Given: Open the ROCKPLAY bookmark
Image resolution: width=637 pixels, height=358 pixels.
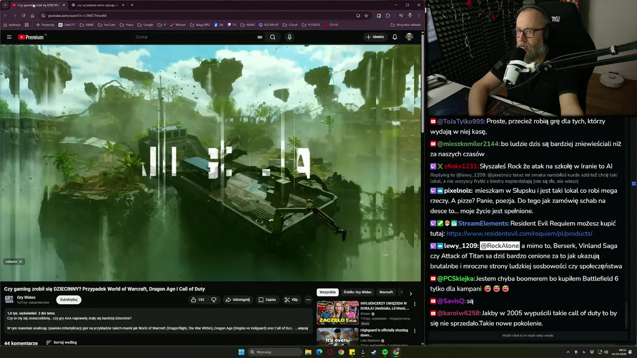Looking at the screenshot, I should (268, 24).
